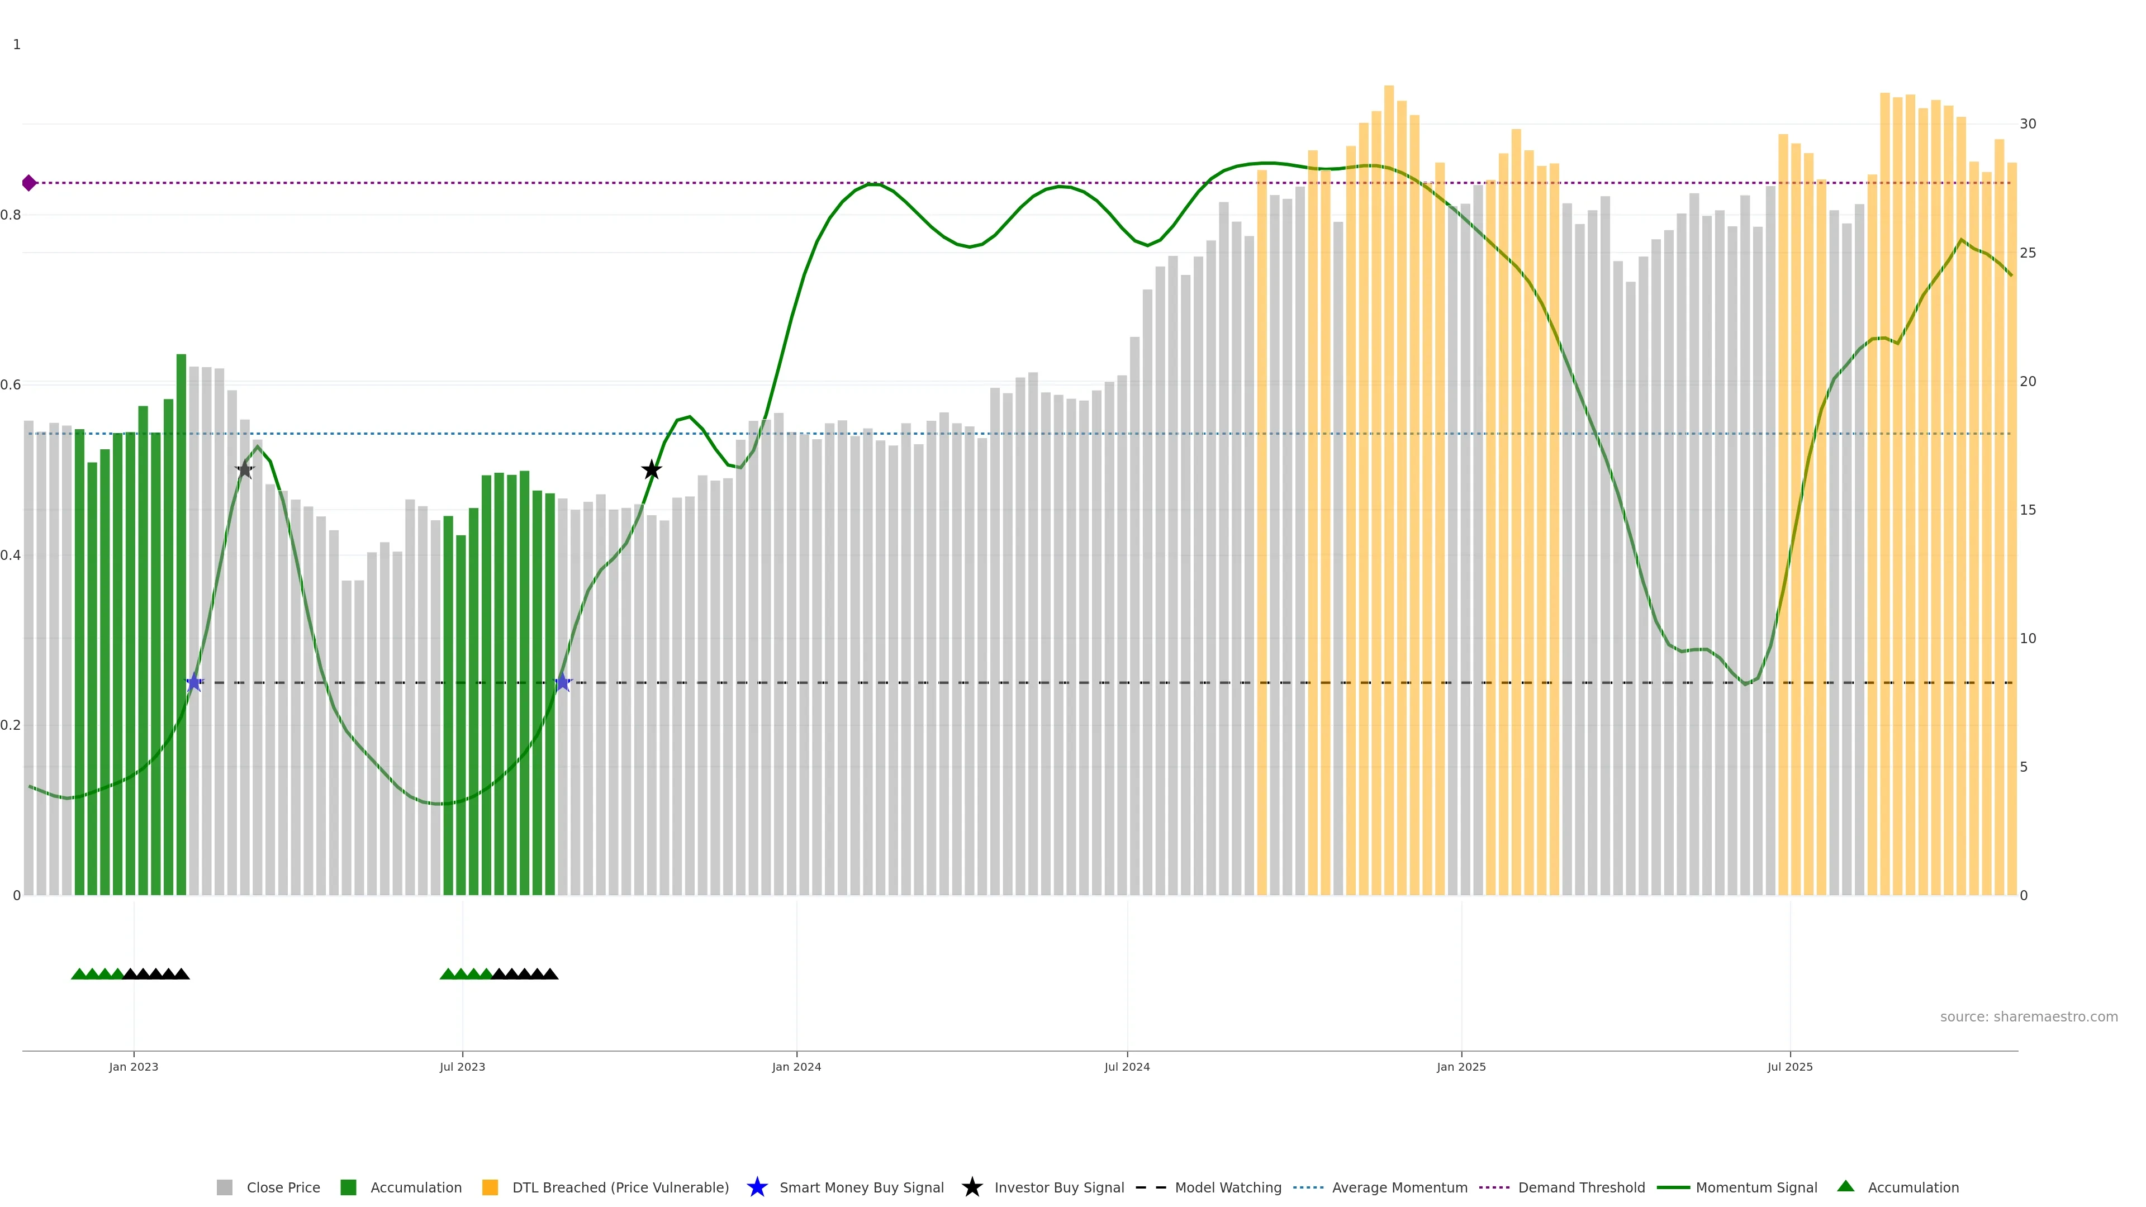Toggle the Demand Threshold legend entry
Viewport: 2146px width, 1207px height.
[1581, 1187]
